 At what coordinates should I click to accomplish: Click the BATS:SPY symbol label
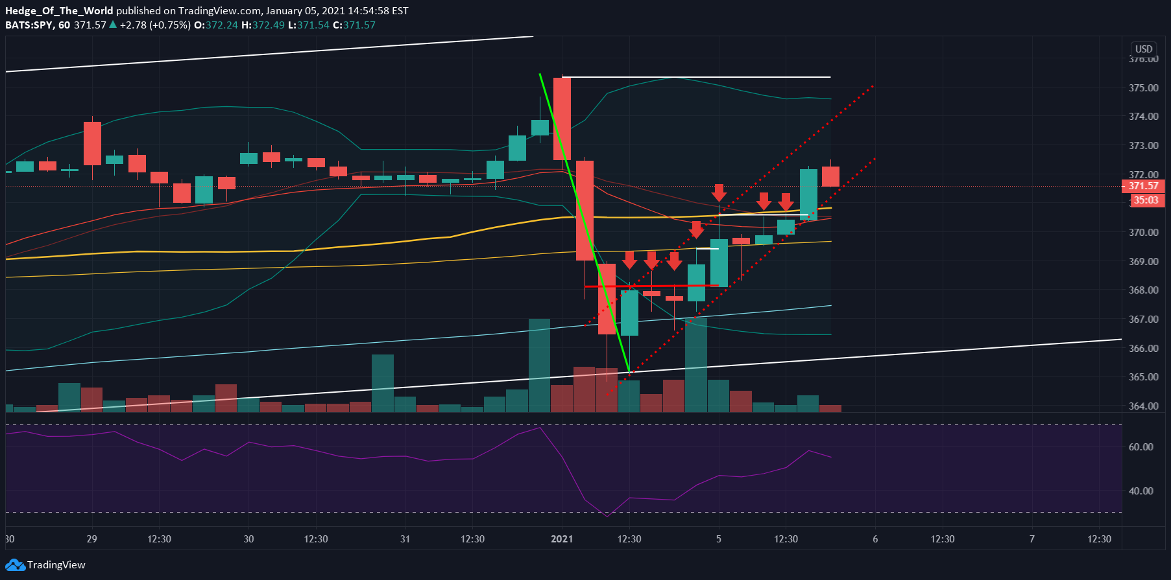(30, 25)
